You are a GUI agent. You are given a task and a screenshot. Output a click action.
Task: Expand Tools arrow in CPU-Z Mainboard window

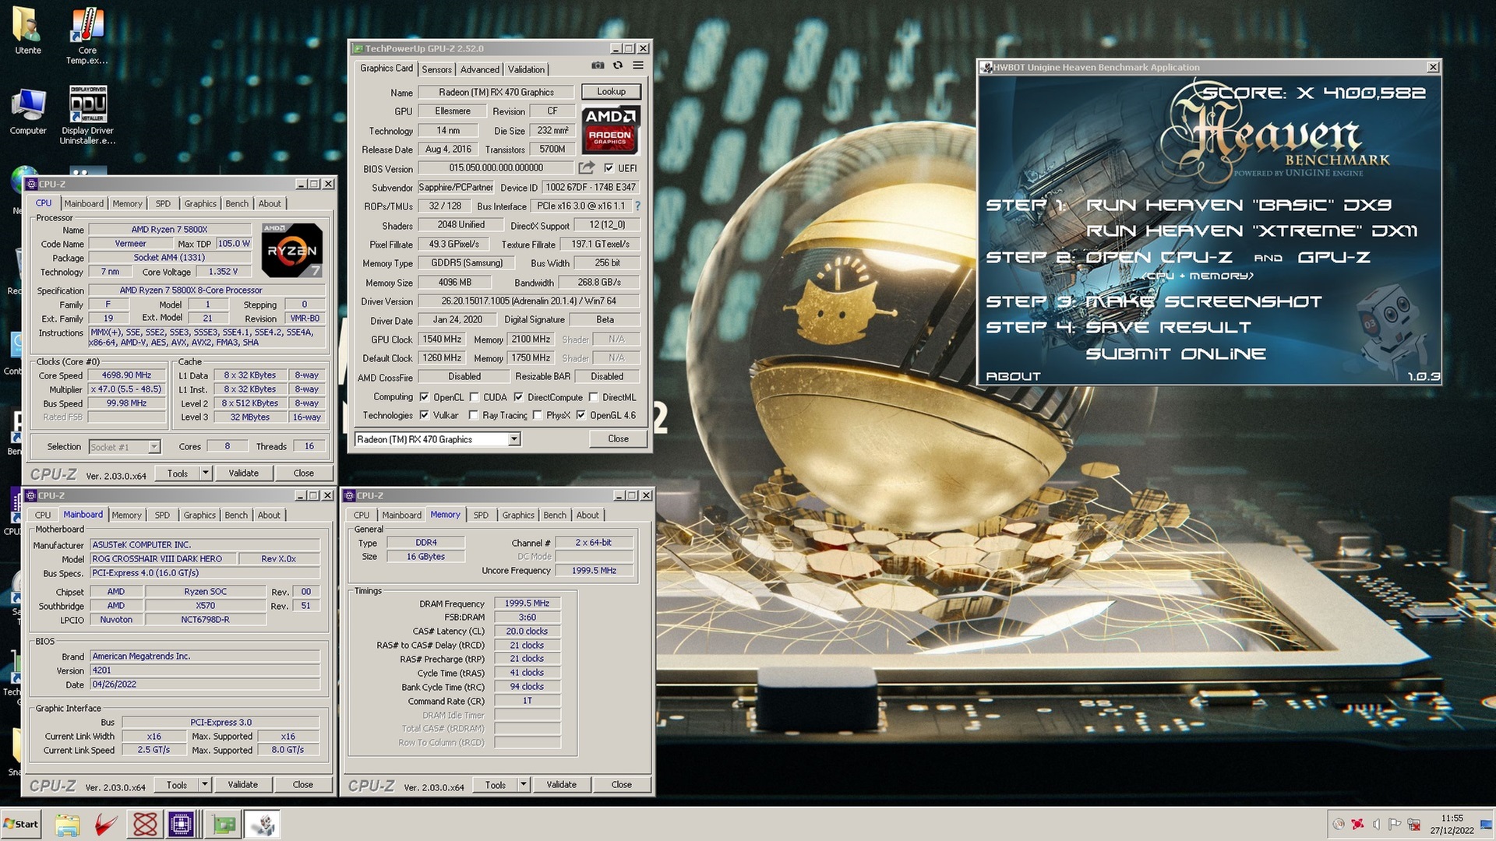(205, 785)
